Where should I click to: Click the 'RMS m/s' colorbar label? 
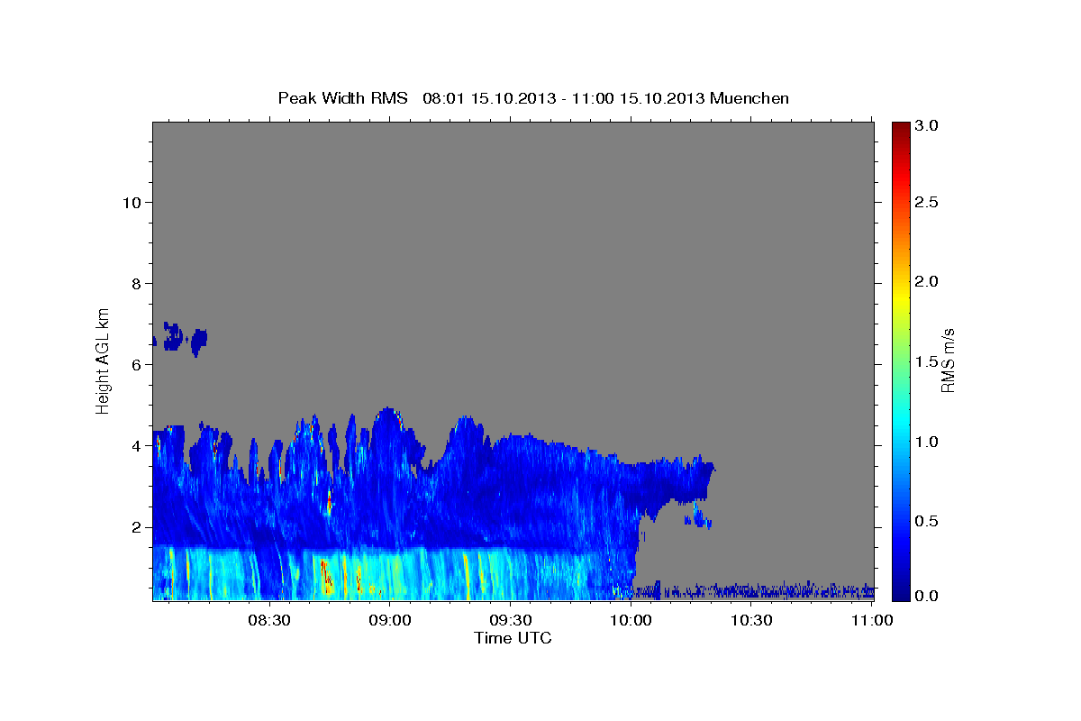click(948, 361)
